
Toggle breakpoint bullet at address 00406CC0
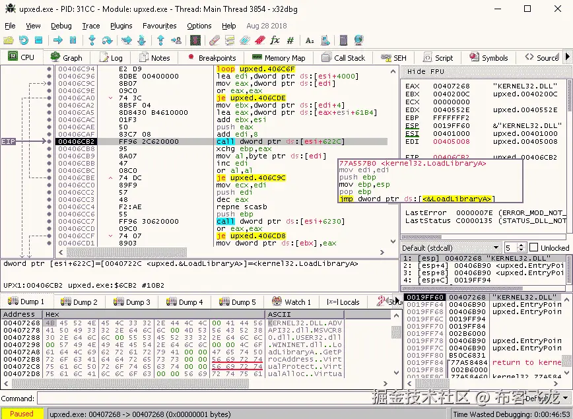click(x=49, y=185)
